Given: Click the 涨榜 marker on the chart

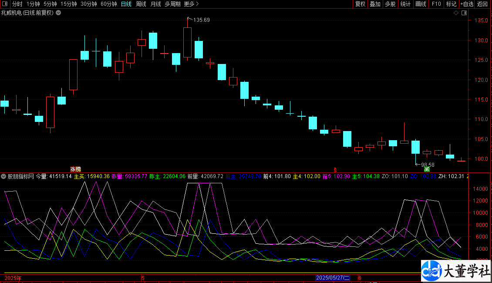Looking at the screenshot, I should point(75,169).
